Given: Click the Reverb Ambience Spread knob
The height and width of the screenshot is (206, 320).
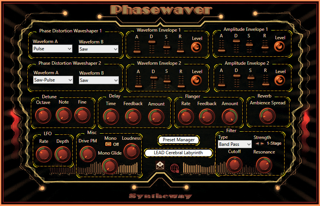Looking at the screenshot, I should click(x=267, y=116).
